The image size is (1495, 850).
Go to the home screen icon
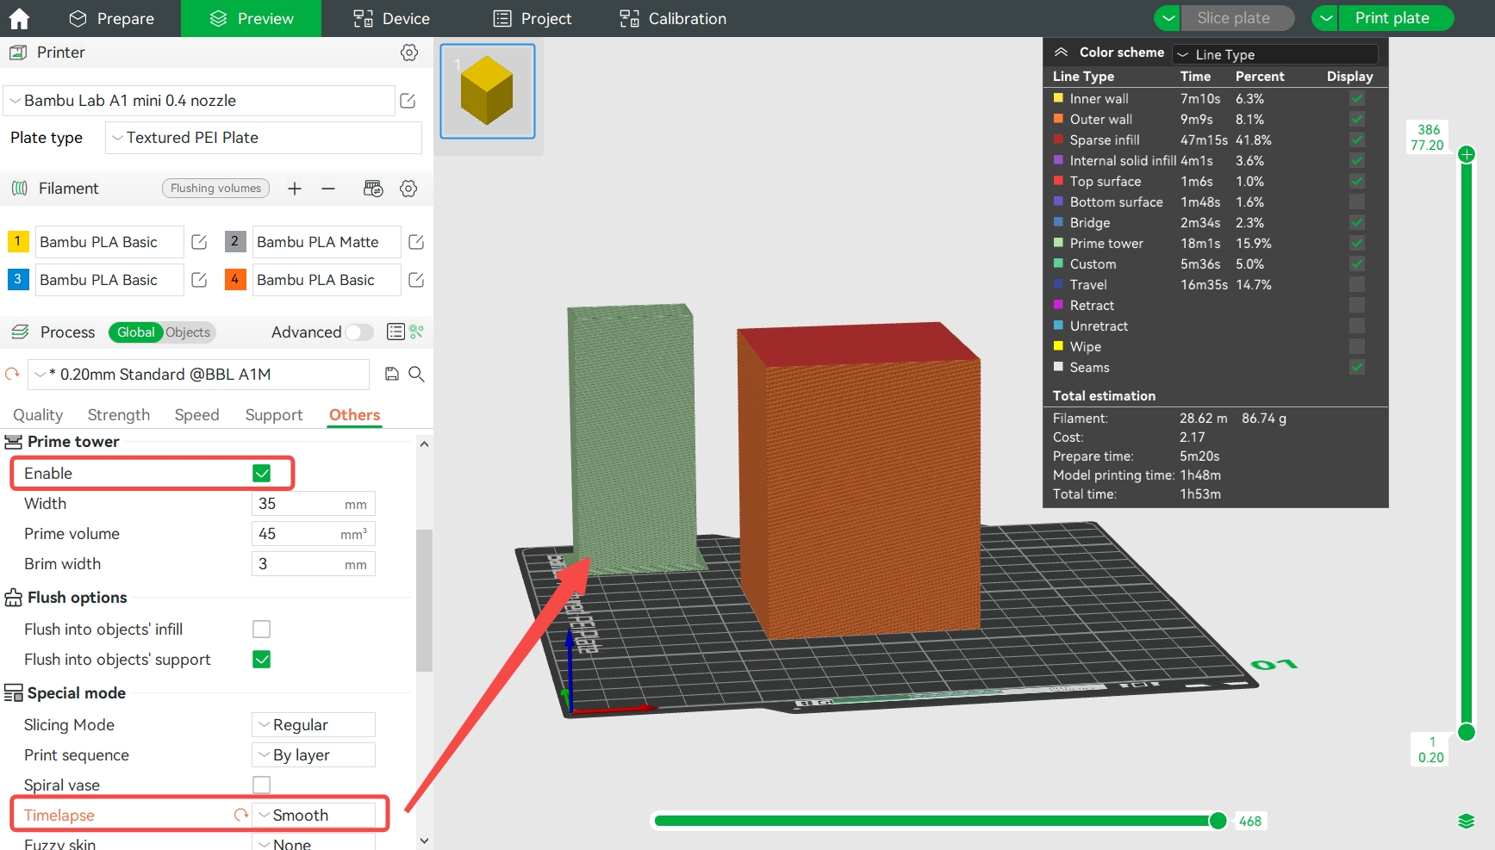click(x=19, y=18)
